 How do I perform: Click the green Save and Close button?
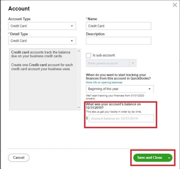point(149,158)
